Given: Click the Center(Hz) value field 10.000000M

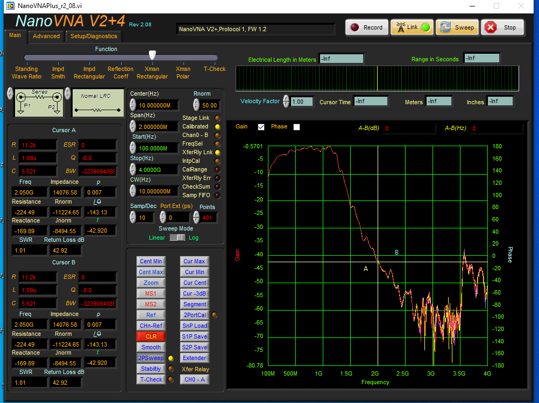Looking at the screenshot, I should (158, 105).
